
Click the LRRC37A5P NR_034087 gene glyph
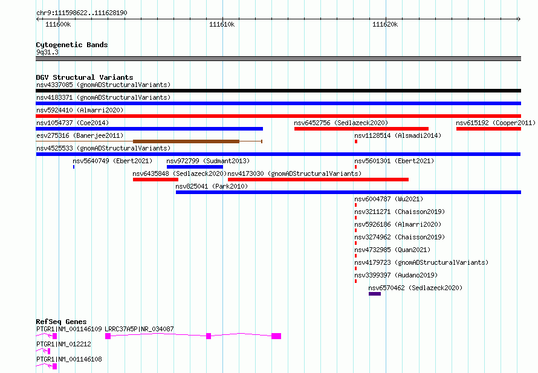tap(193, 336)
